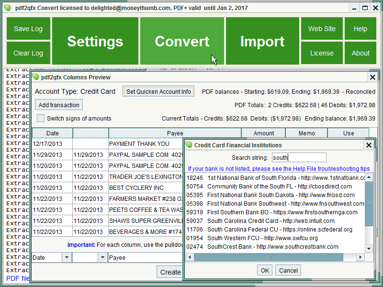The width and height of the screenshot is (383, 287).
Task: Click the horizontal scroll left arrow
Action: [190, 257]
